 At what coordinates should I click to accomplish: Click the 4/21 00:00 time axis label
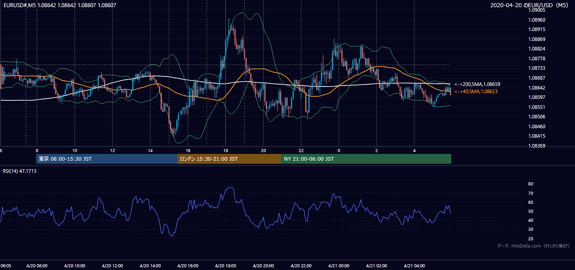(x=339, y=266)
